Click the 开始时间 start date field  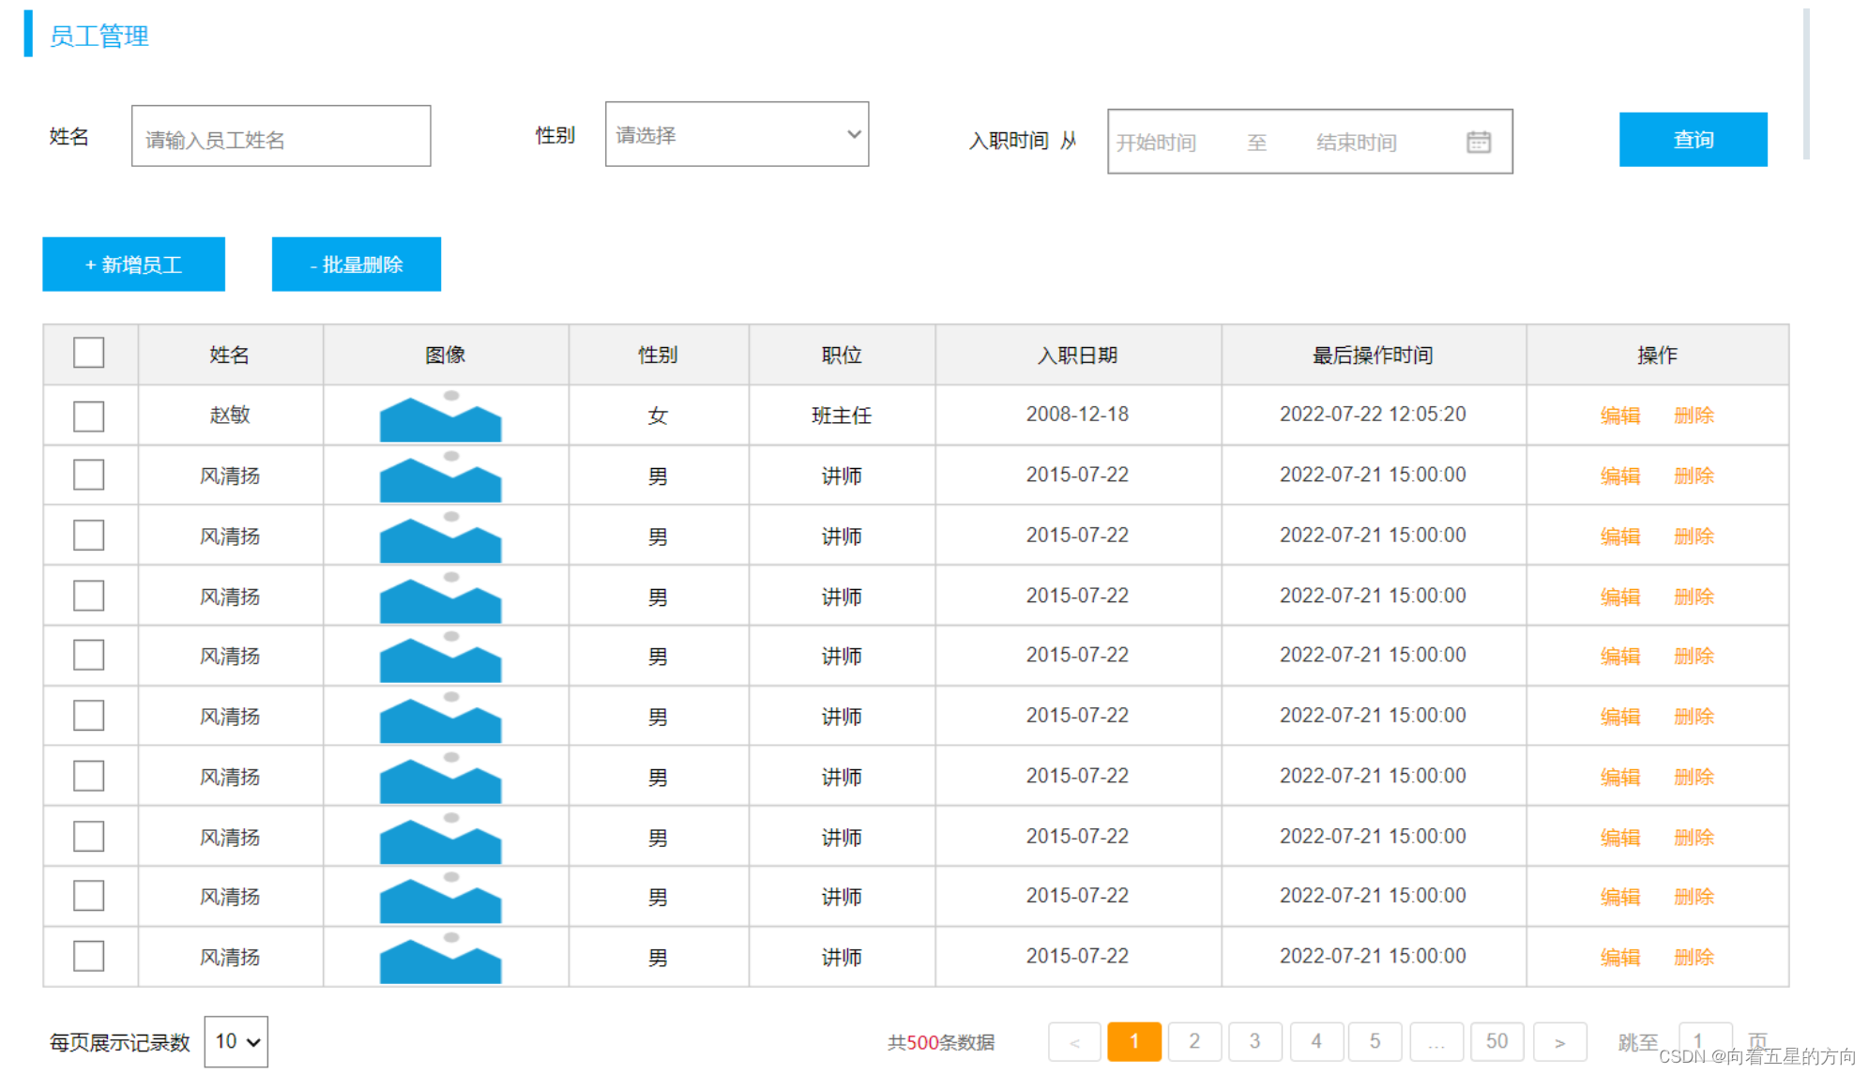[x=1156, y=143]
